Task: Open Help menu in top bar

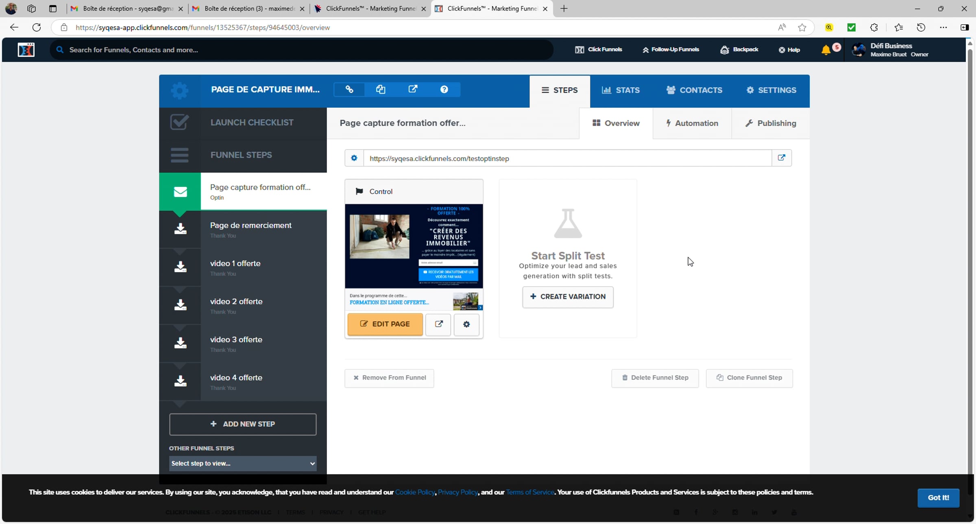Action: [789, 50]
